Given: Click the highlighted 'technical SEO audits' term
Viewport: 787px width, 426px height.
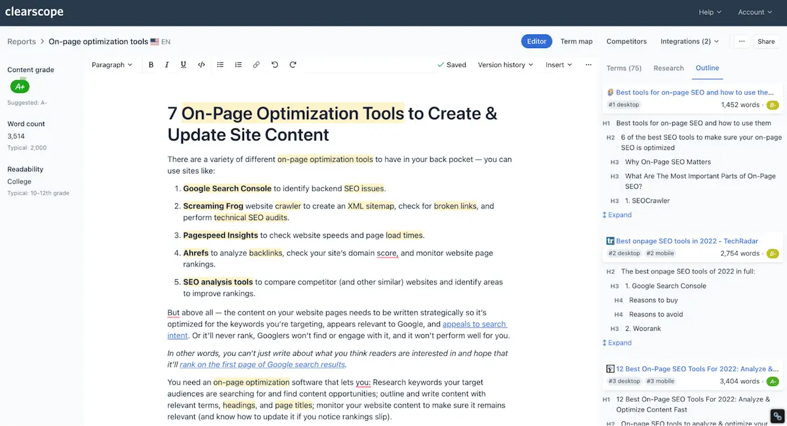Looking at the screenshot, I should coord(251,218).
